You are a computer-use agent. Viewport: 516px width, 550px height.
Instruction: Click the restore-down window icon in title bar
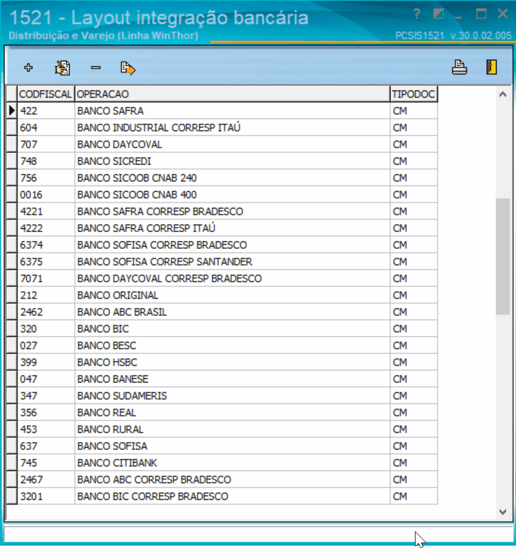tap(438, 14)
